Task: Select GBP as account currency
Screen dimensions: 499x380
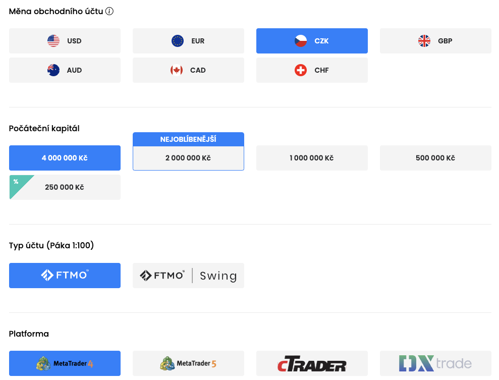Action: click(x=435, y=41)
